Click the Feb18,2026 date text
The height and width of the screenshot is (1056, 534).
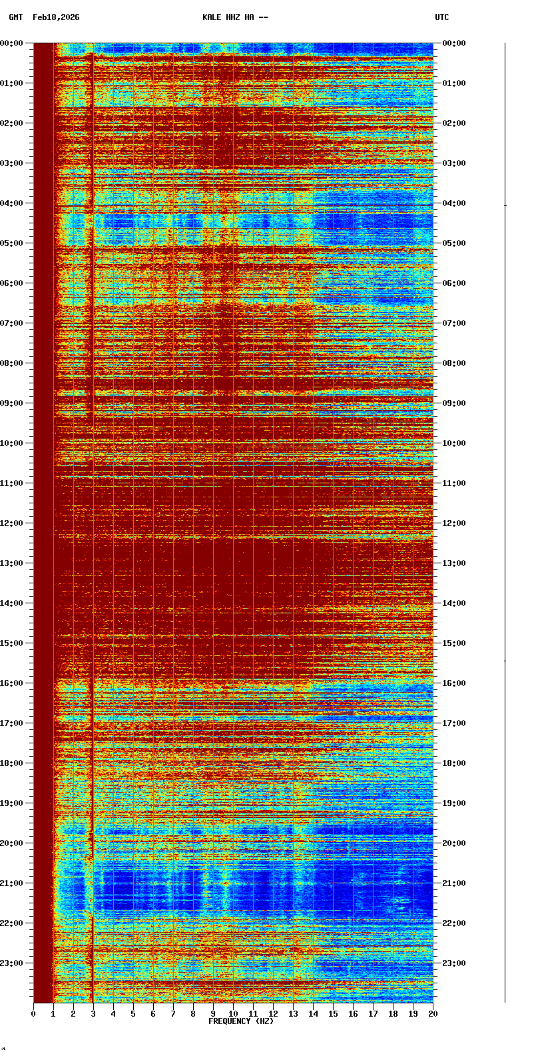click(56, 17)
